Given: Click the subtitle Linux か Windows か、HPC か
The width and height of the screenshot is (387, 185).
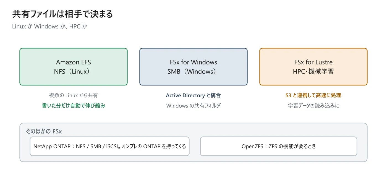Looking at the screenshot, I should 50,27.
